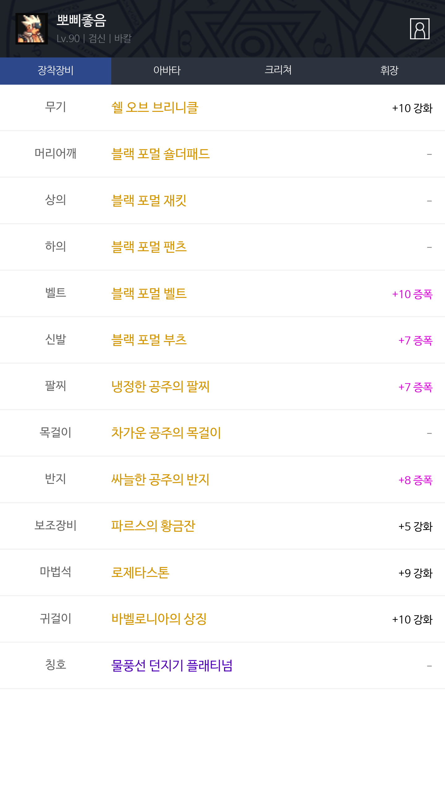Click 바벨로니아의 상징 earring item
Viewport: 445px width, 791px height.
[159, 619]
